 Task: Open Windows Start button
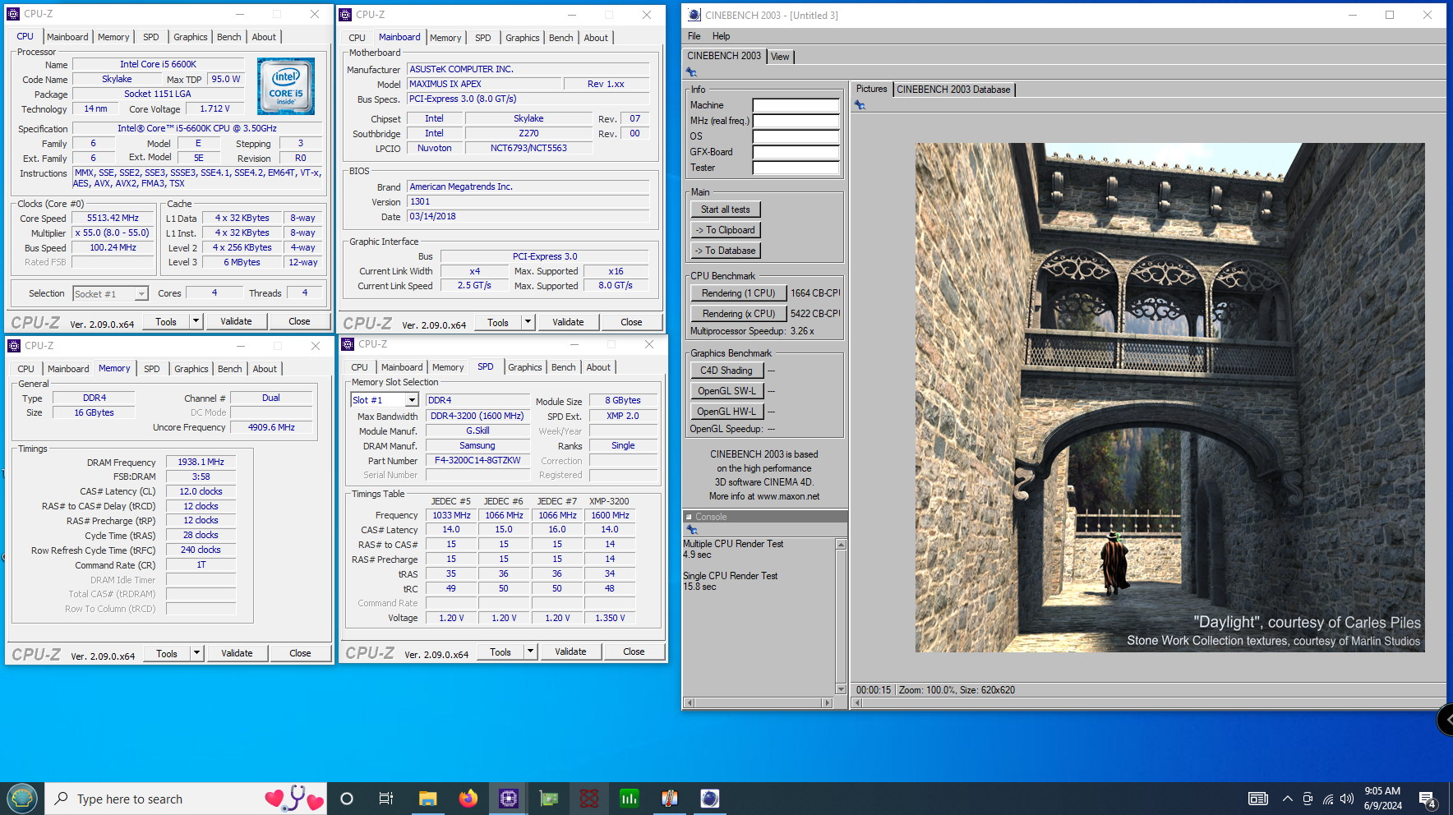click(22, 799)
